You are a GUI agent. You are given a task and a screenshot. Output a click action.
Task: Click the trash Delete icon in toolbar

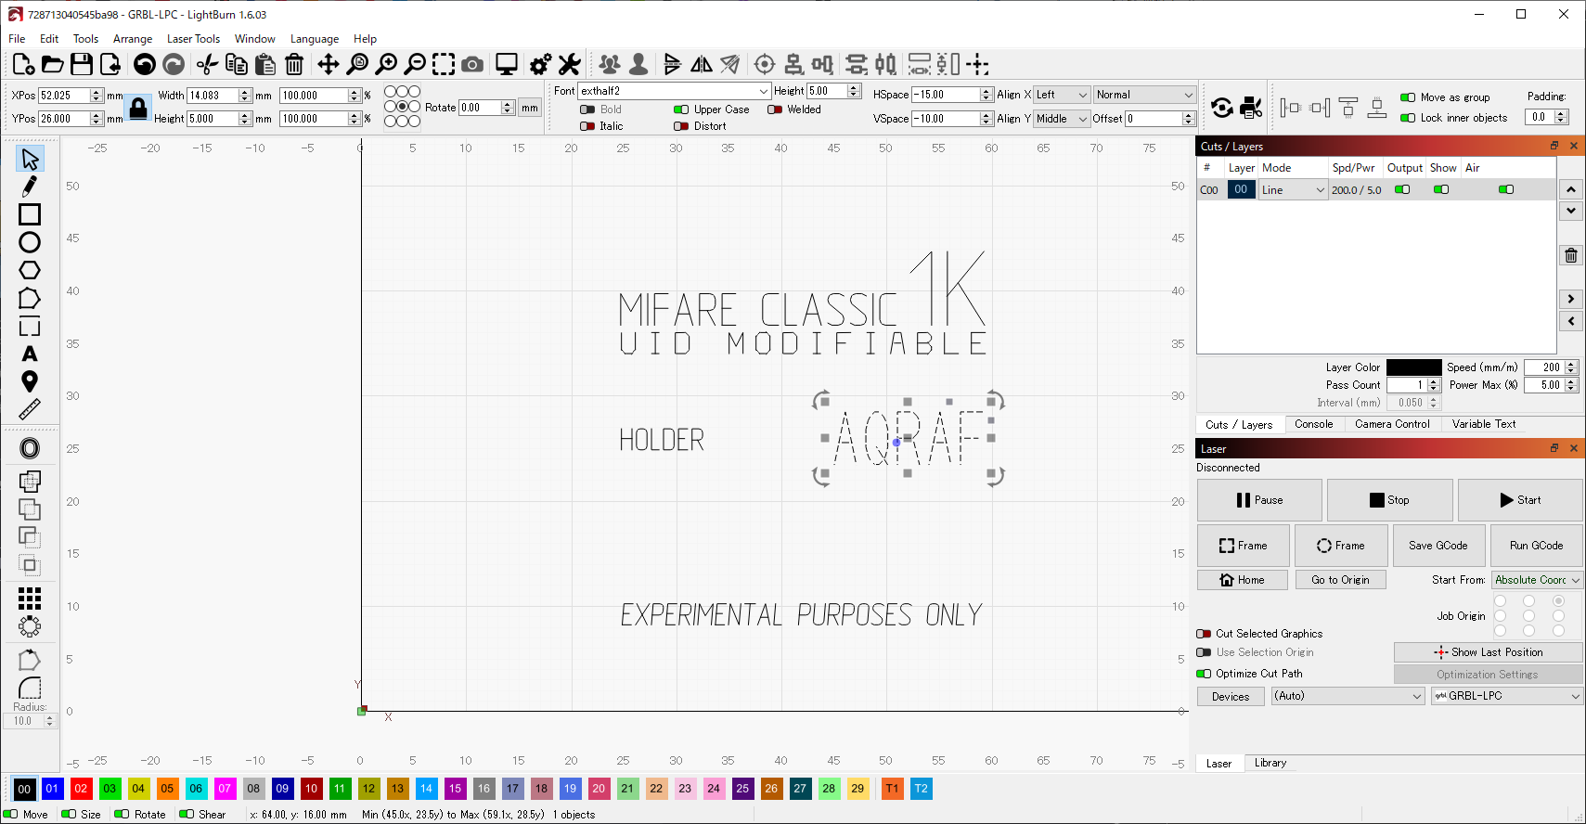coord(294,64)
